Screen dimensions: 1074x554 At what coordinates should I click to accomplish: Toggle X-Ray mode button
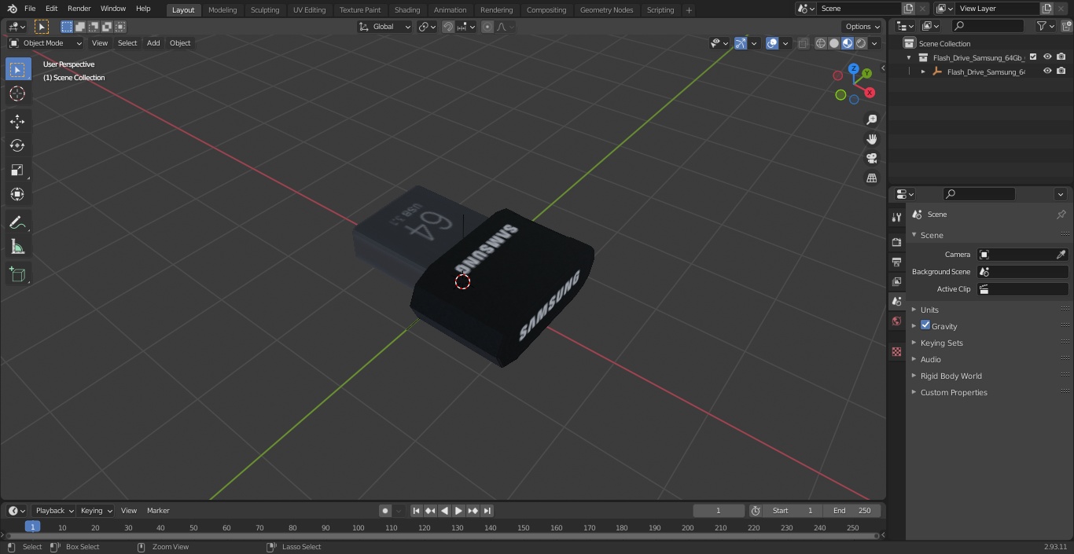click(x=803, y=43)
